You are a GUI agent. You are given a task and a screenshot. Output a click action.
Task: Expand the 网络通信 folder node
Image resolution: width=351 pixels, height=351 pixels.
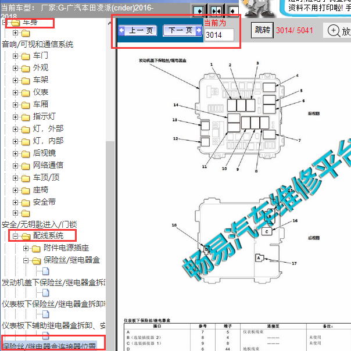click(x=15, y=166)
